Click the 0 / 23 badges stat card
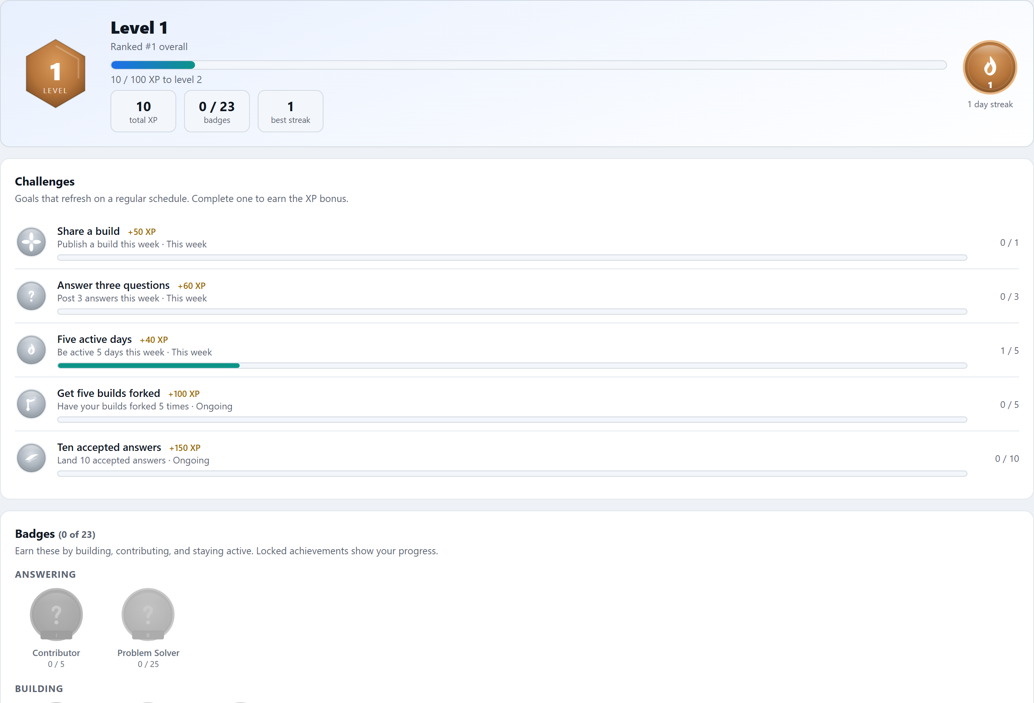This screenshot has height=703, width=1034. pyautogui.click(x=217, y=111)
